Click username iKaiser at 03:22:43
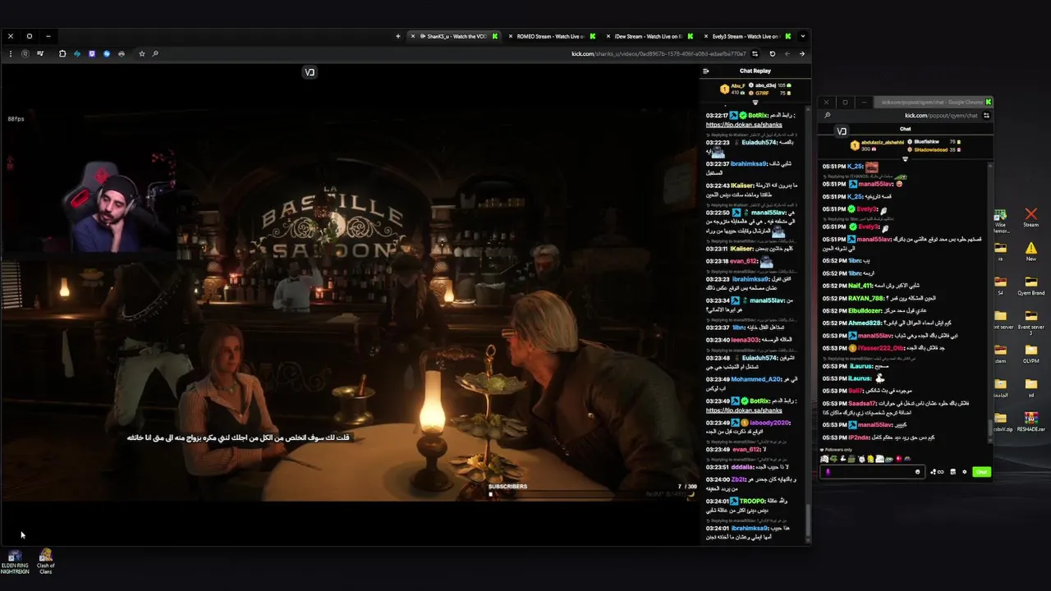 coord(742,186)
